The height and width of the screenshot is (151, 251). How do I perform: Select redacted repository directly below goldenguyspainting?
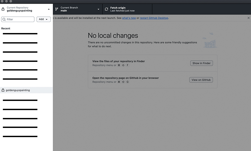(20, 100)
